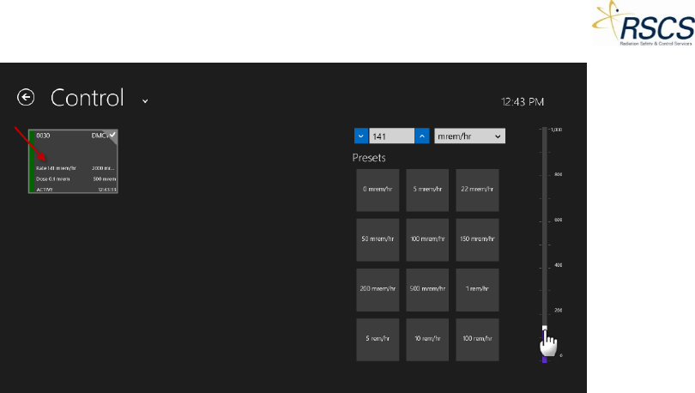Click the Presets heading label
Screen dimensions: 695x393
pyautogui.click(x=369, y=158)
